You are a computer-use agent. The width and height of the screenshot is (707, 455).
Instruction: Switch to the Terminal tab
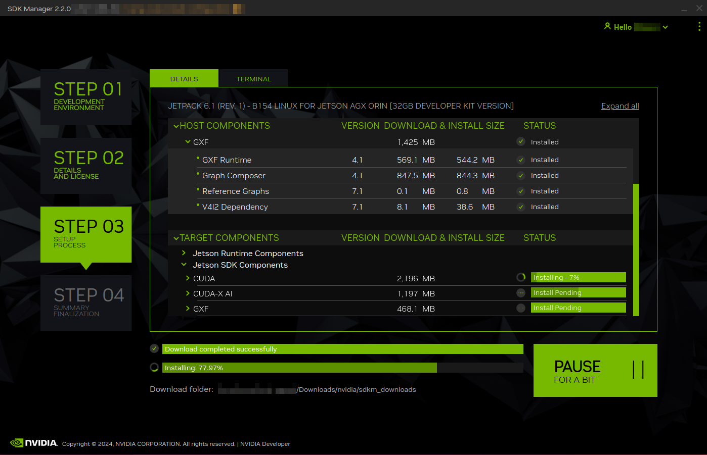point(253,78)
